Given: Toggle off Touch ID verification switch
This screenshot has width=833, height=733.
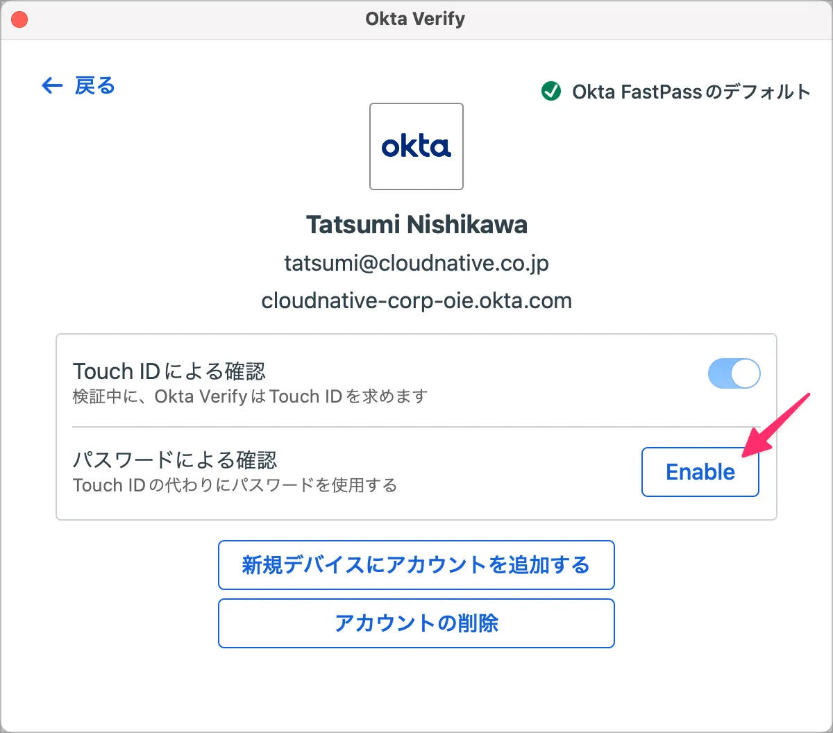Looking at the screenshot, I should click(734, 373).
